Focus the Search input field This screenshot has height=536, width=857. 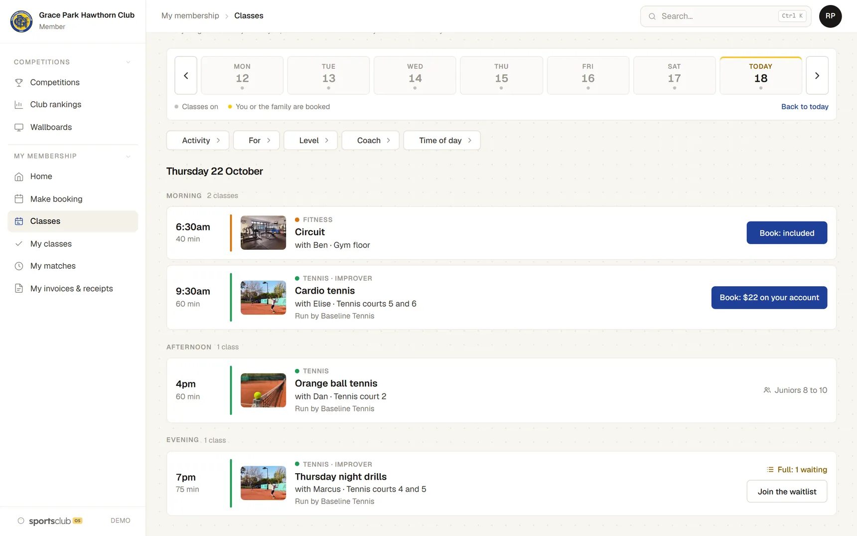coord(725,16)
